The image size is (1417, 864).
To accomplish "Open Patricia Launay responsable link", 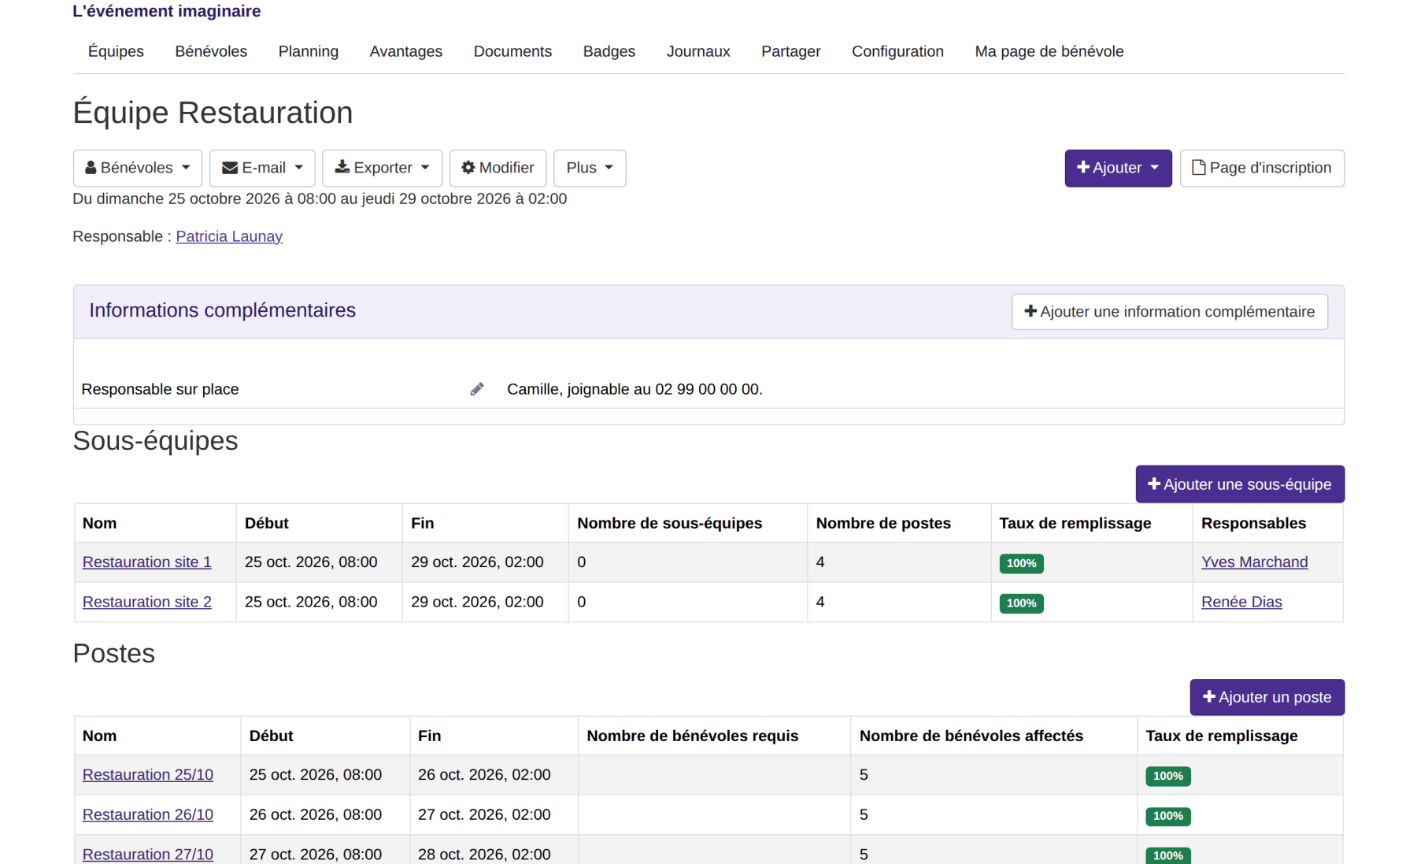I will point(229,236).
